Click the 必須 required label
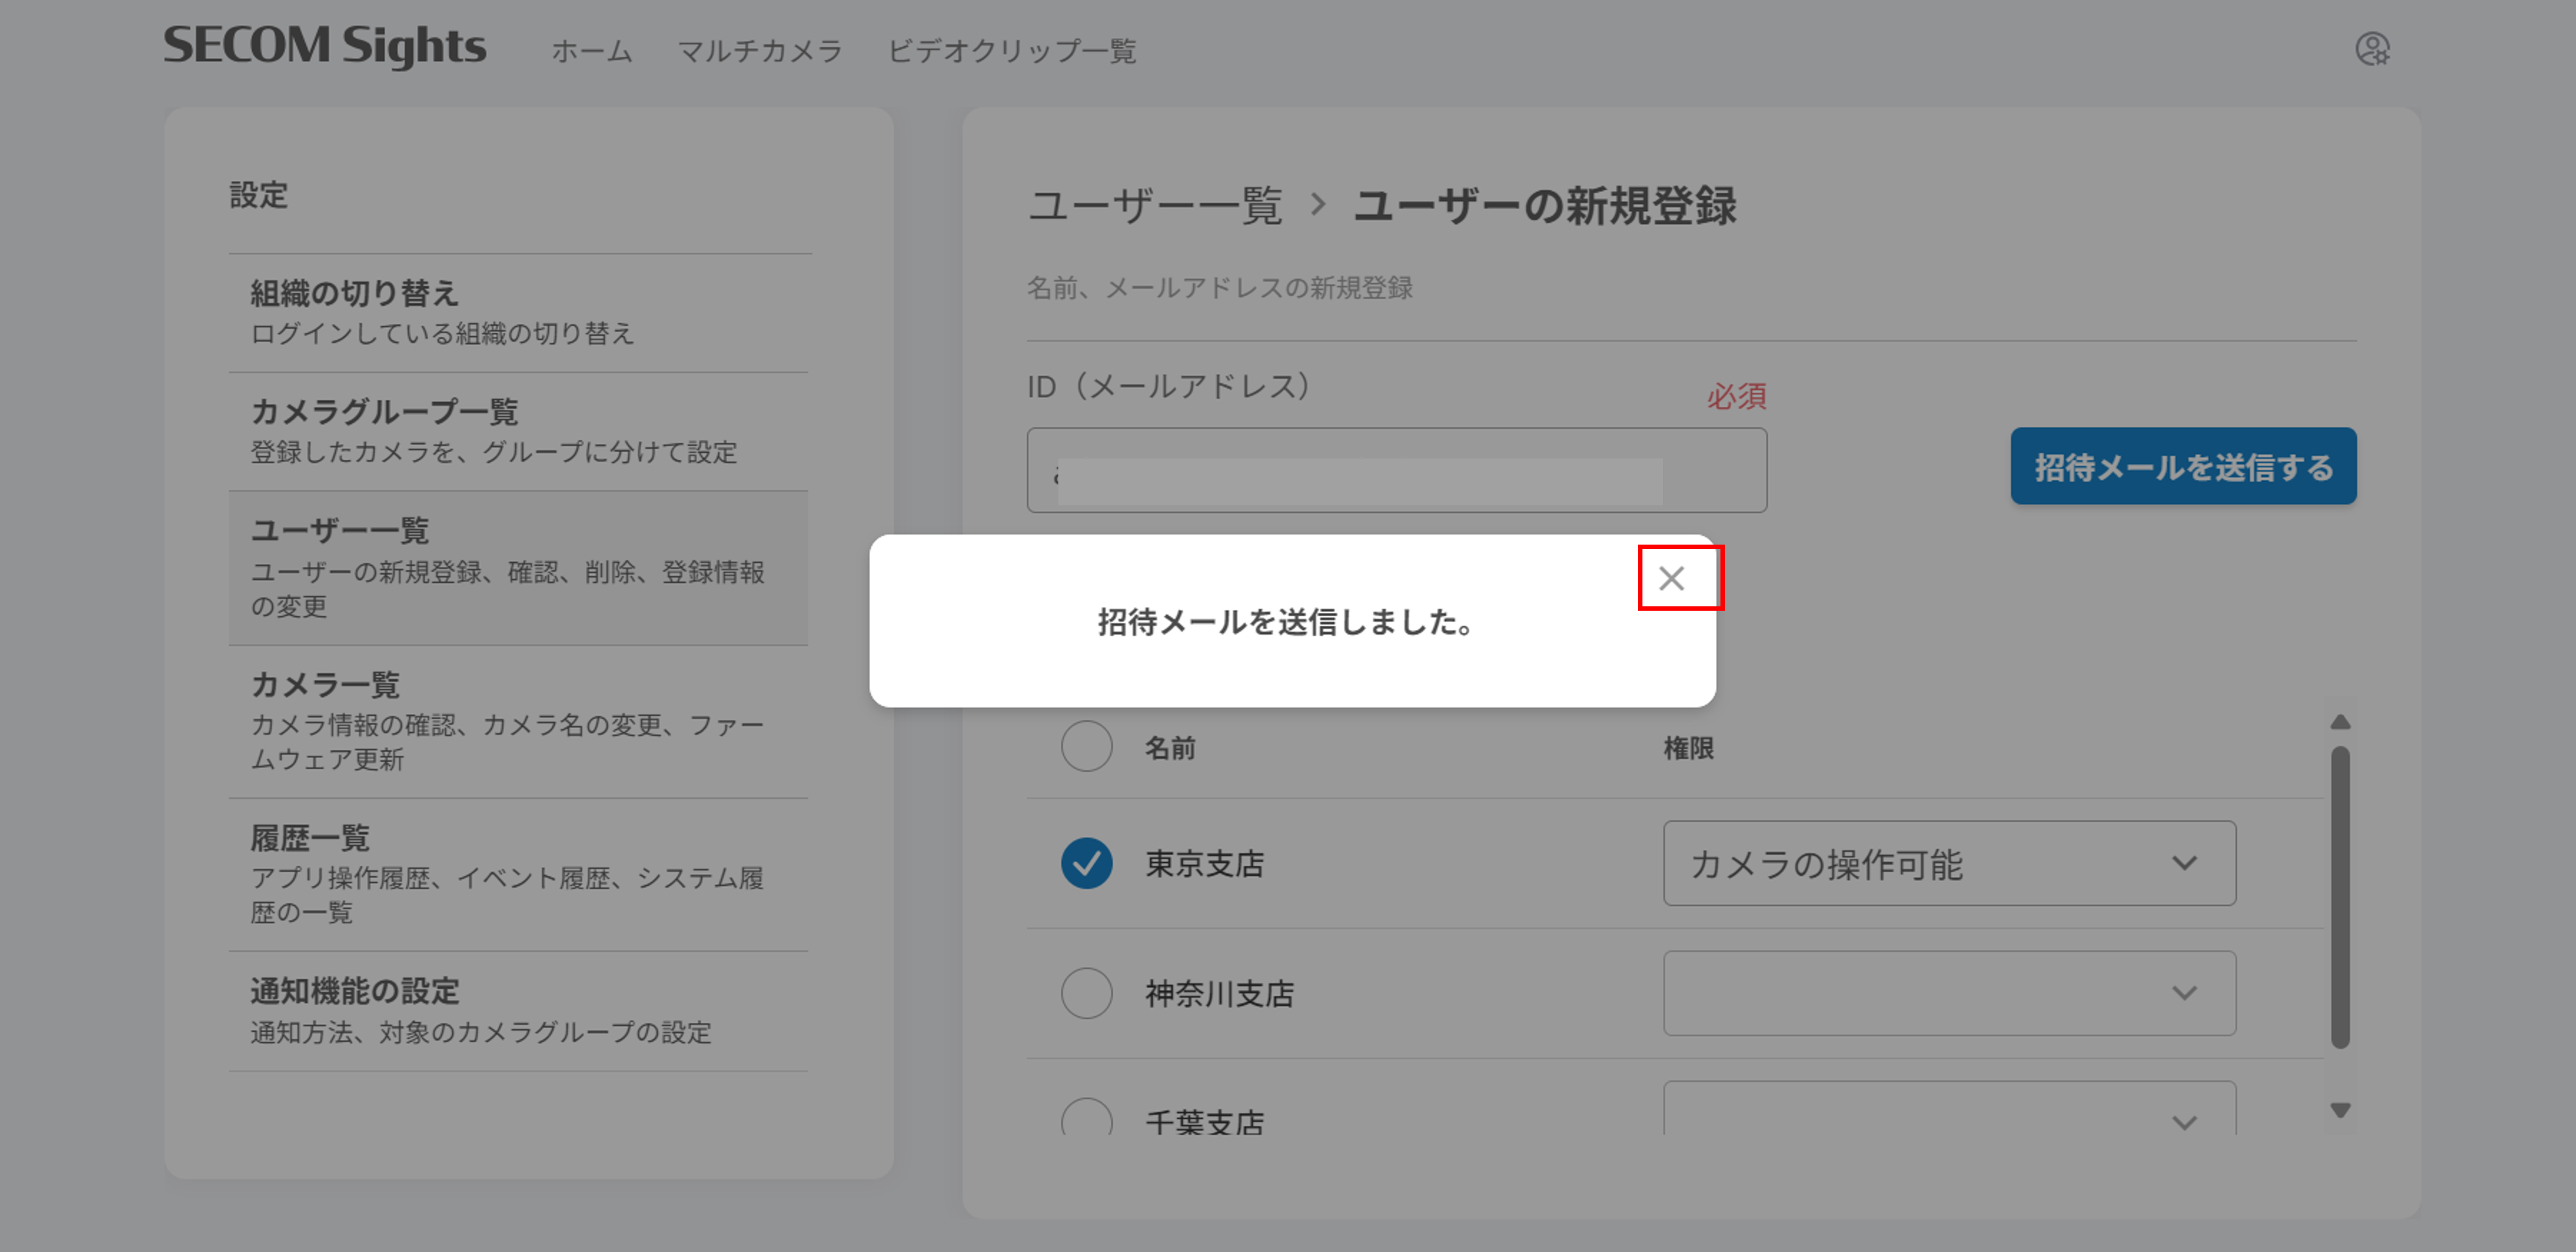 (1736, 396)
